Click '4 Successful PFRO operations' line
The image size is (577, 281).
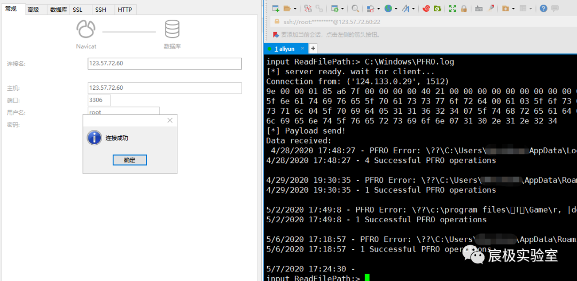tap(381, 160)
